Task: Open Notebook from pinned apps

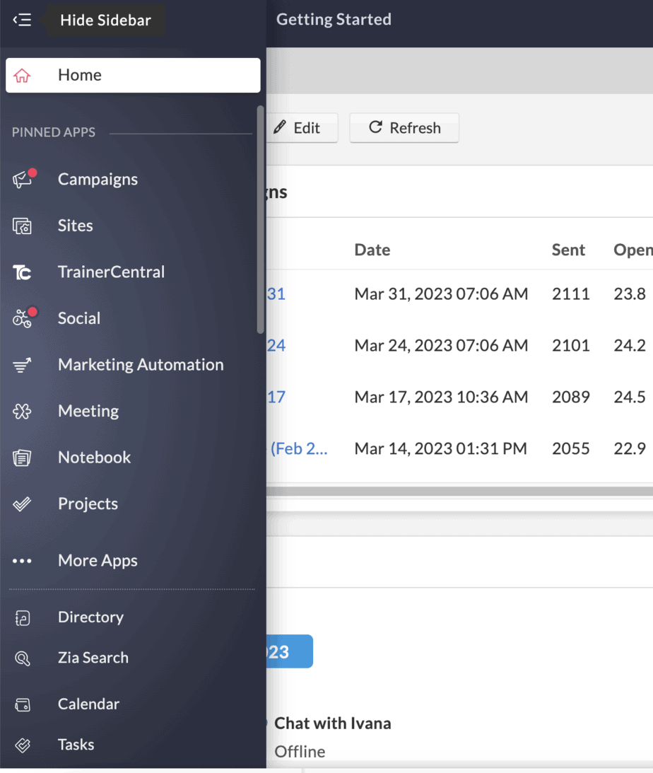Action: coord(95,458)
